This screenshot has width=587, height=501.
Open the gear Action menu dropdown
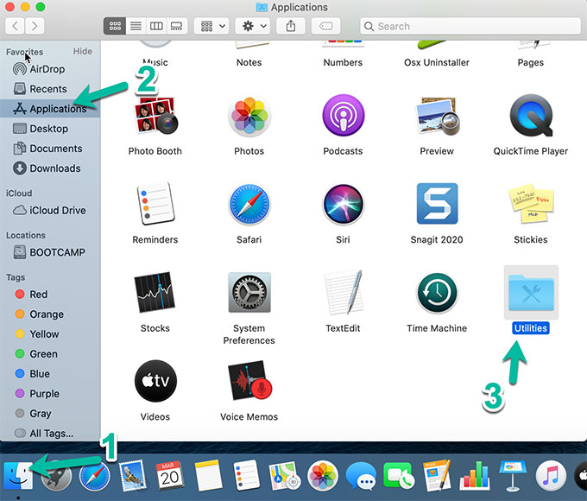pos(259,27)
